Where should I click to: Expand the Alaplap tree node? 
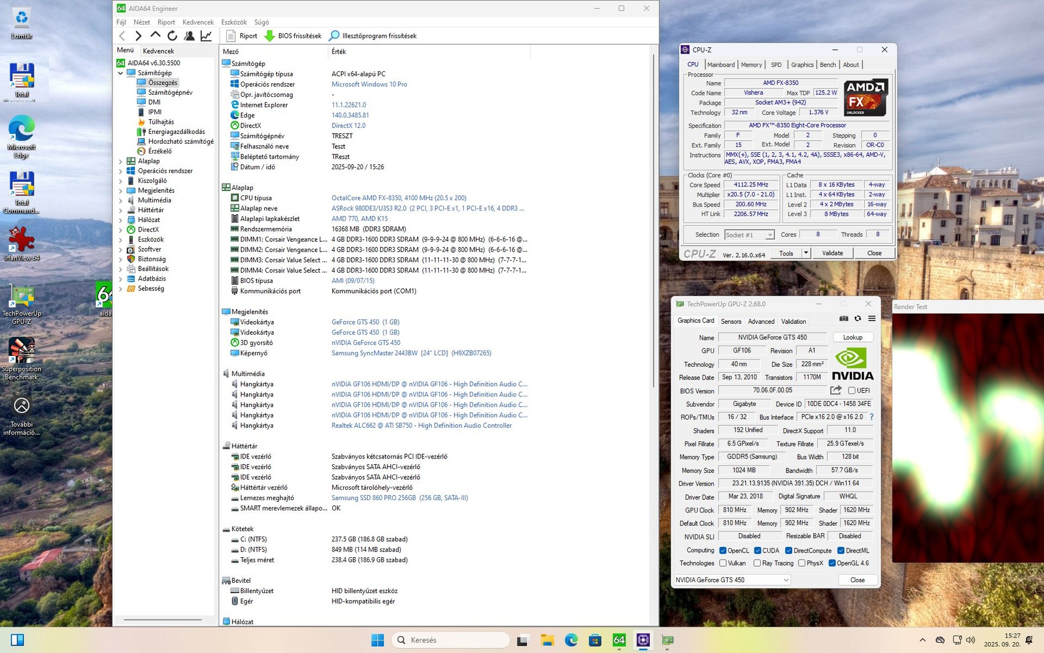click(x=121, y=161)
